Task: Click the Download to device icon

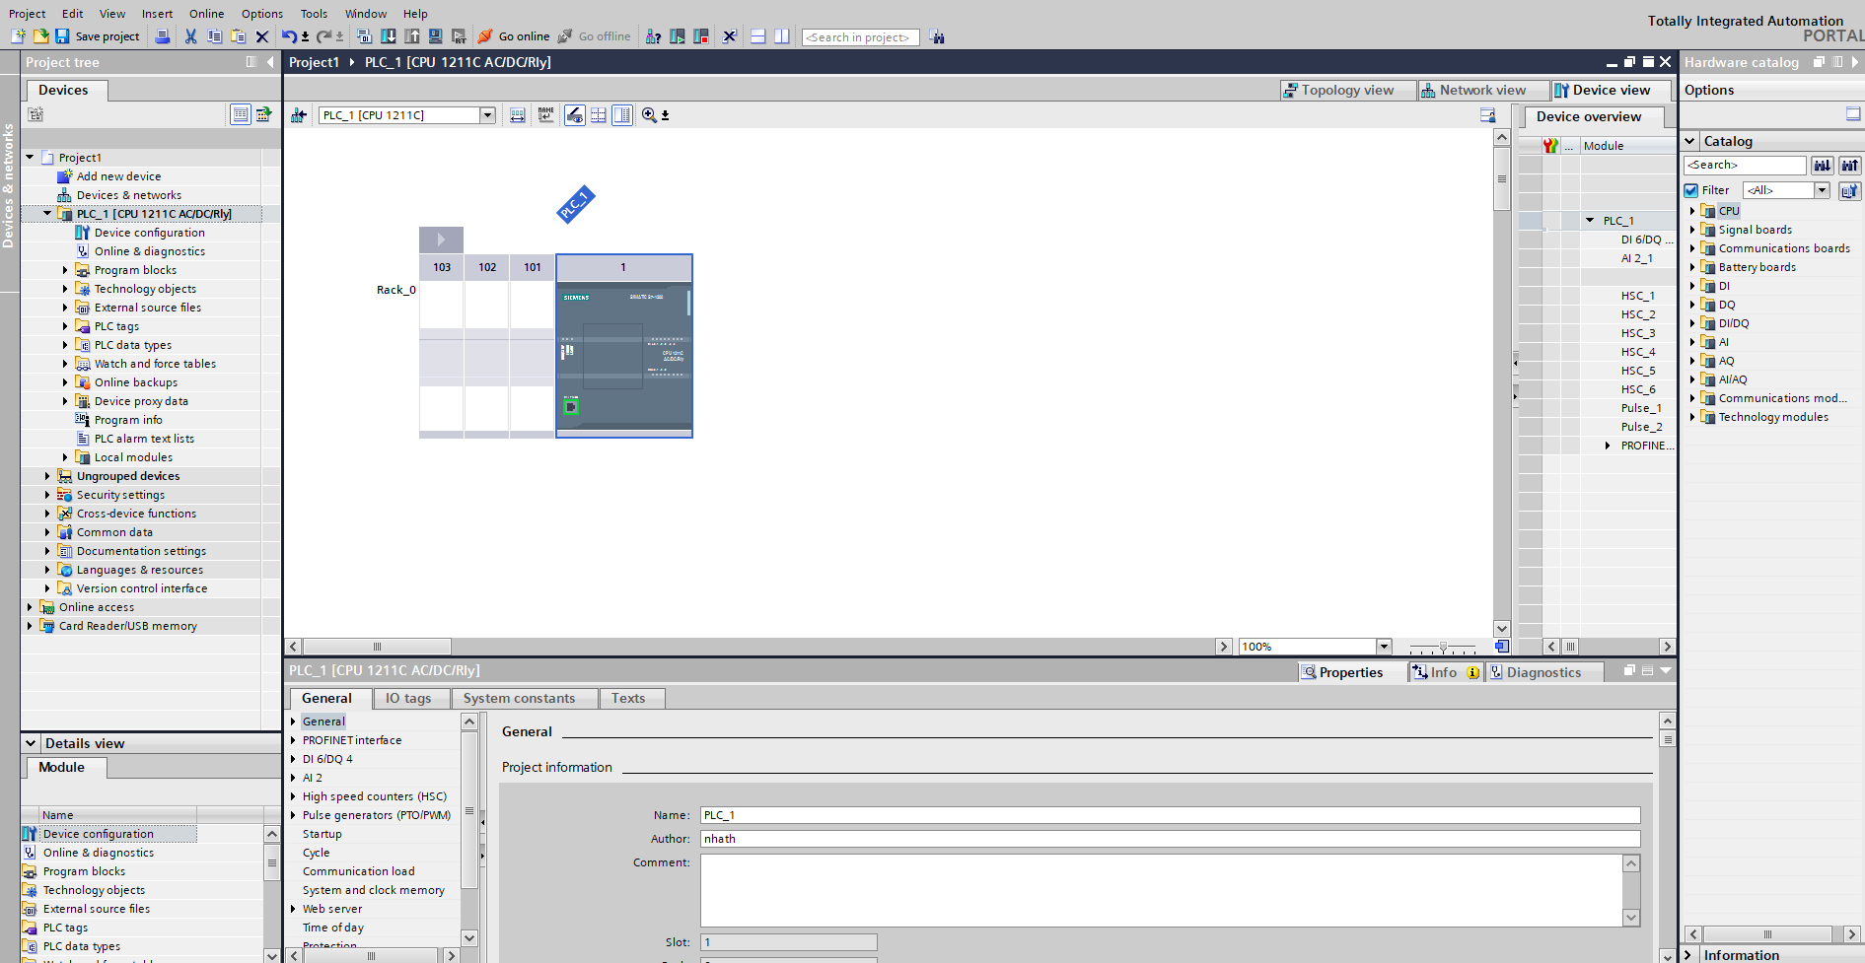Action: pyautogui.click(x=389, y=36)
